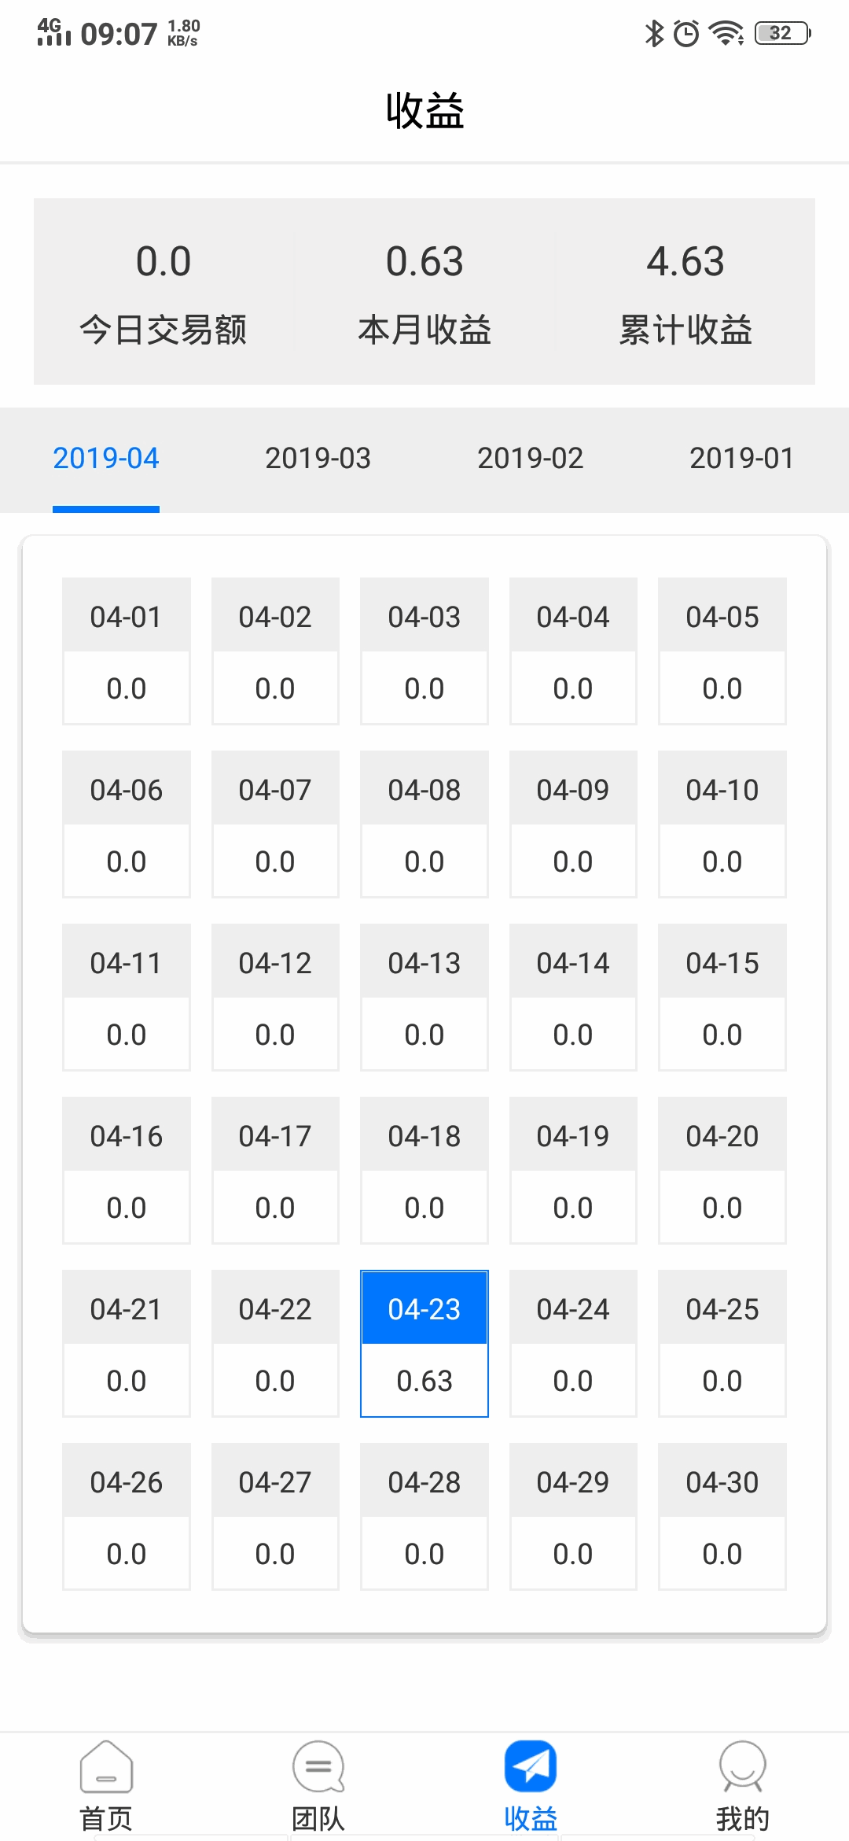Tap the alarm clock status icon

point(686,33)
